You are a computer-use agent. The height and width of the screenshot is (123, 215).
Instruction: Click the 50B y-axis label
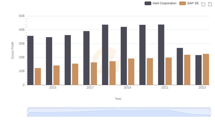(x=22, y=16)
